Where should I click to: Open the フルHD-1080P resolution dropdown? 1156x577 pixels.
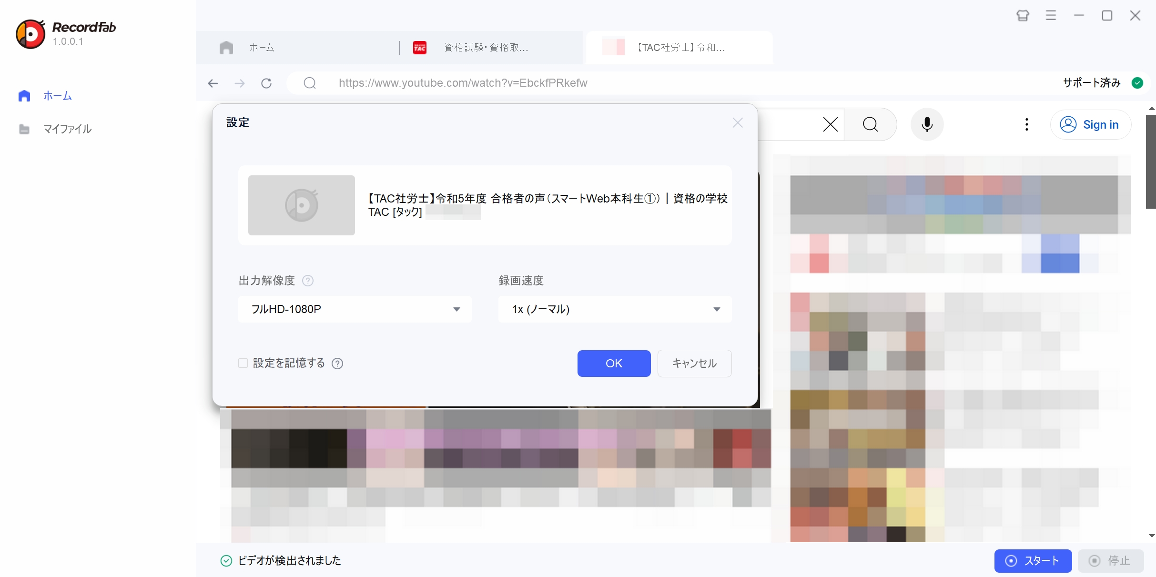click(355, 309)
